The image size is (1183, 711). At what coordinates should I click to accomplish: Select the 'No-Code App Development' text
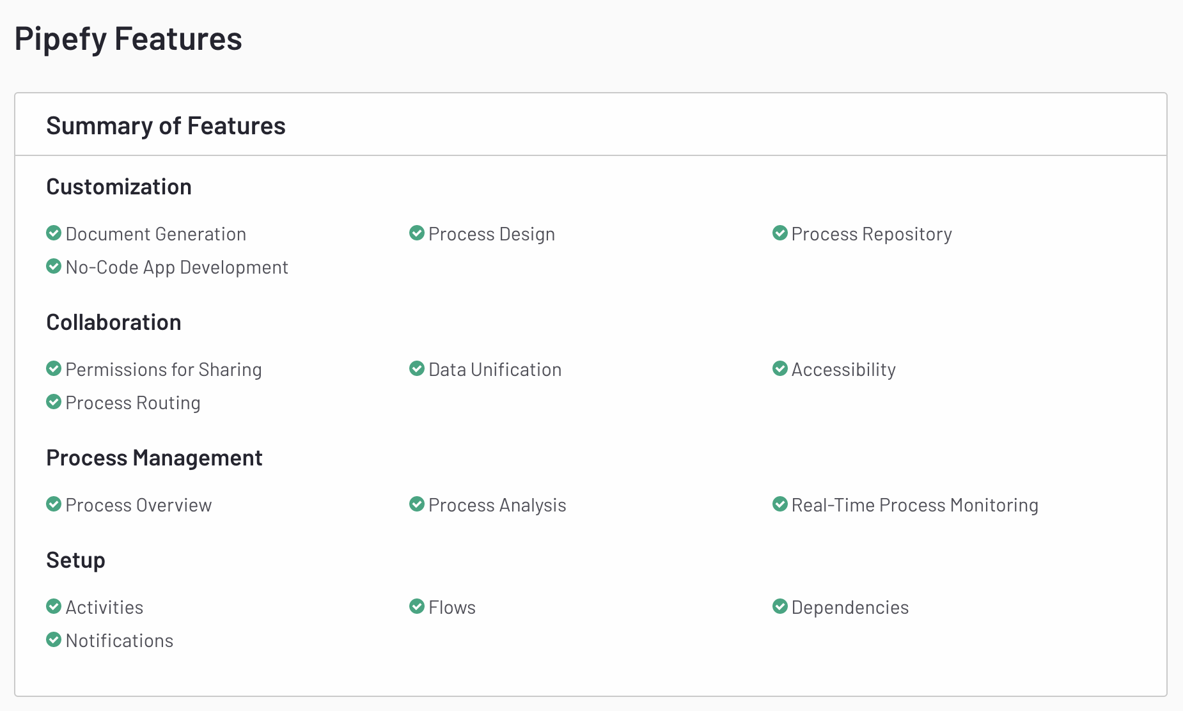[177, 267]
